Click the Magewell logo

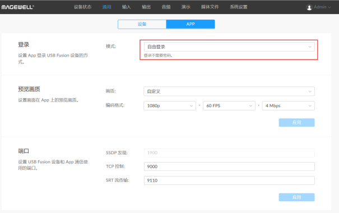coord(17,7)
